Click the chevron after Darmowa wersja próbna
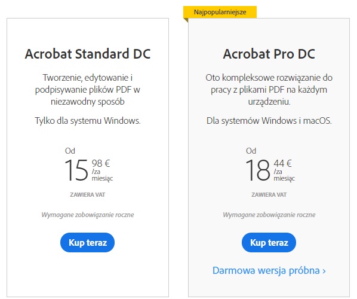 tap(324, 271)
